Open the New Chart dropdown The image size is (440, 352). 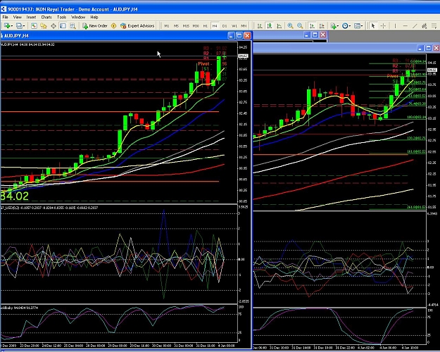(8, 26)
